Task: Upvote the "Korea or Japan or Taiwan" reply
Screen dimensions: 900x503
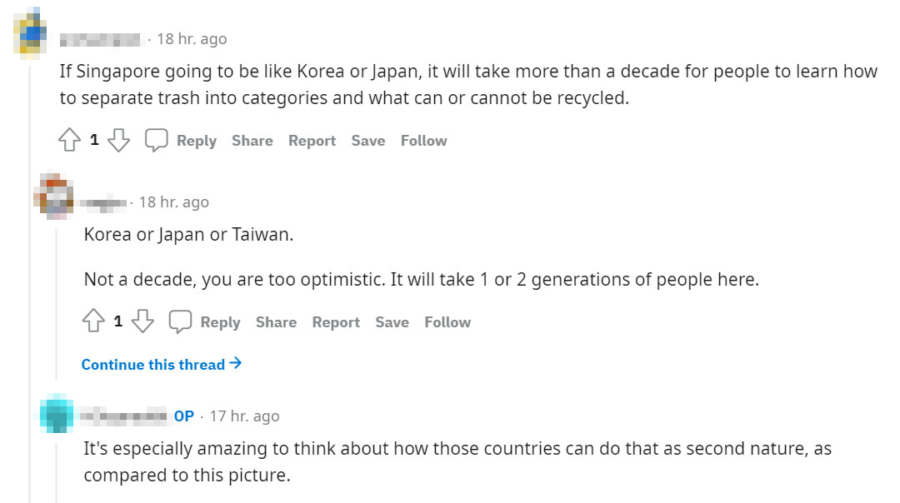Action: click(x=93, y=322)
